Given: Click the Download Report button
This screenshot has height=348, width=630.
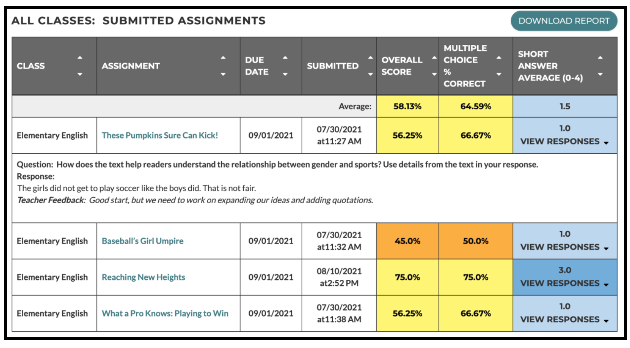Looking at the screenshot, I should pyautogui.click(x=564, y=21).
